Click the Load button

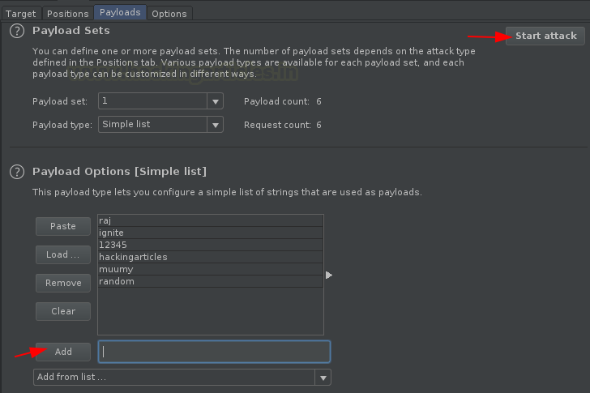63,254
